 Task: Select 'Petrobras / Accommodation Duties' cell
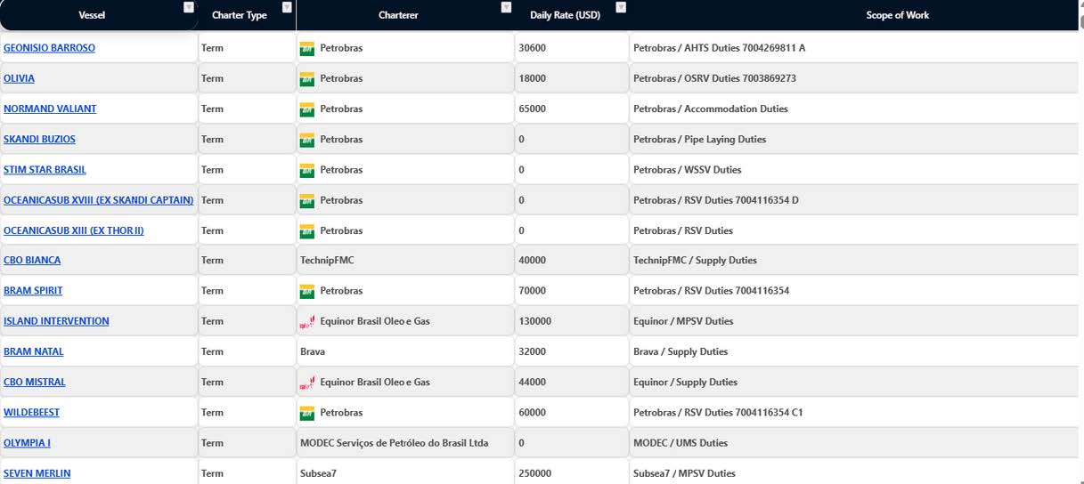[856, 109]
